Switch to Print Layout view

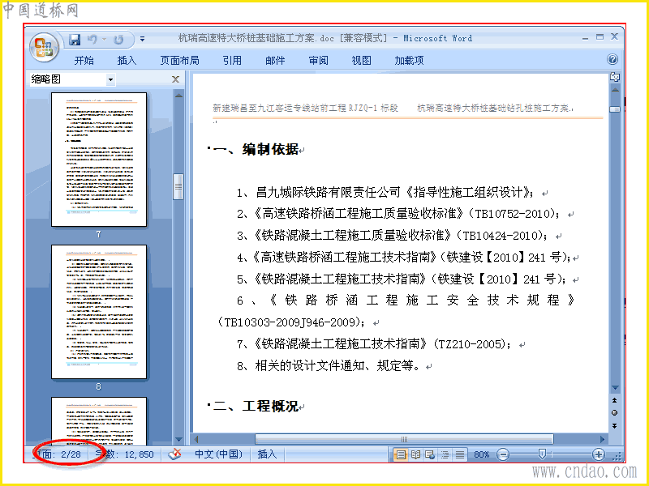(401, 454)
